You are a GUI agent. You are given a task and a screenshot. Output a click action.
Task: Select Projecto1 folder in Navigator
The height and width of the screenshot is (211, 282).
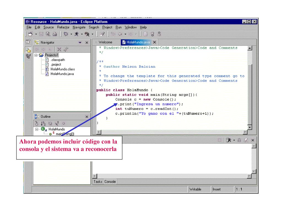click(51, 55)
